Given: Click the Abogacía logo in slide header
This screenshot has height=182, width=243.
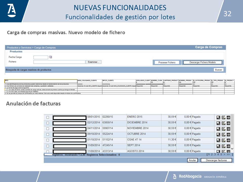Looking at the screenshot, I should coord(12,11).
